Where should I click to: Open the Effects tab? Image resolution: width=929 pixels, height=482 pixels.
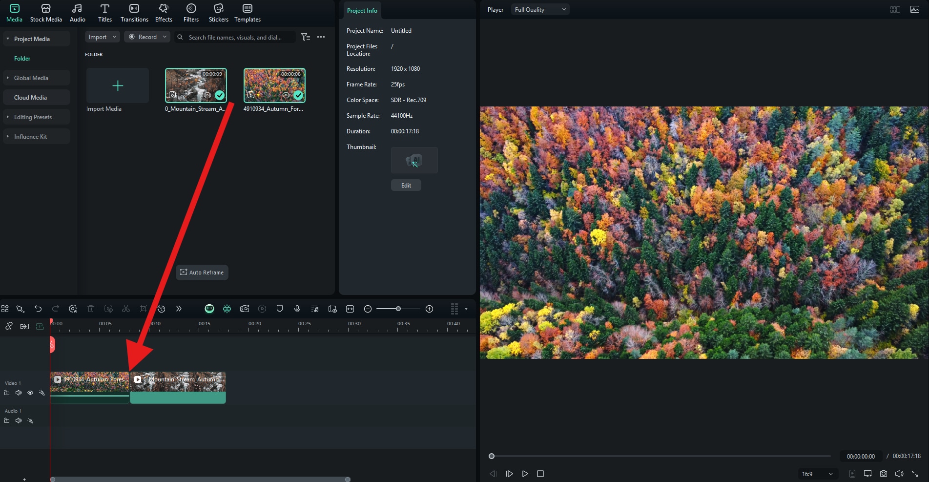[164, 13]
